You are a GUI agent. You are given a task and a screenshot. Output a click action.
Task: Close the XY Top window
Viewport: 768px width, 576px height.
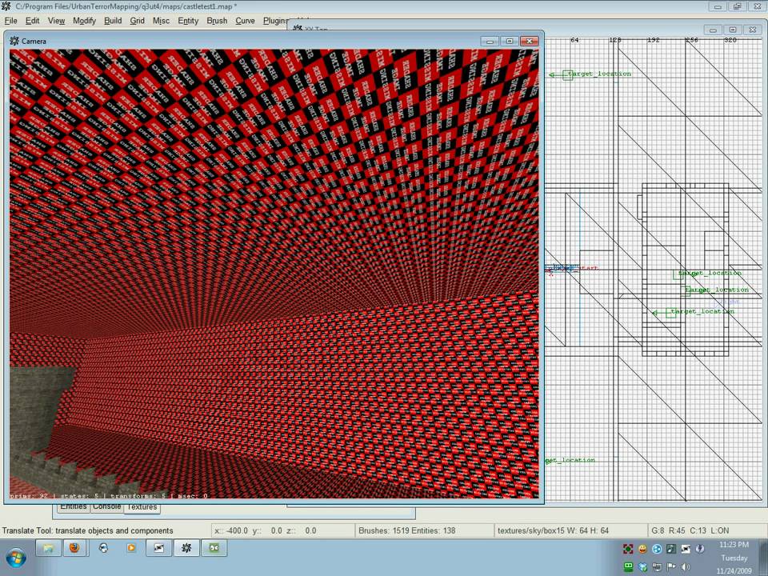(753, 30)
